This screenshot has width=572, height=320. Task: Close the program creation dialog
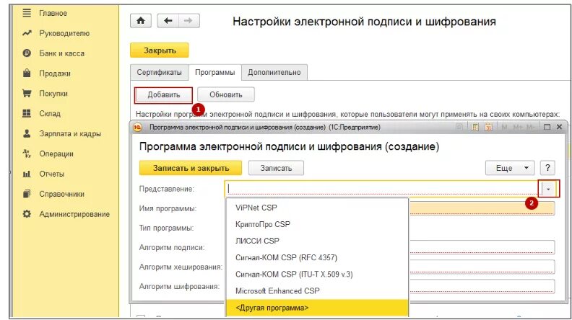click(x=559, y=127)
